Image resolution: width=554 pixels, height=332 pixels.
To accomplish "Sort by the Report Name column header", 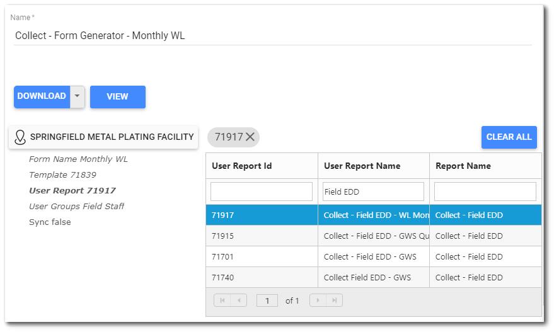I will tap(485, 166).
